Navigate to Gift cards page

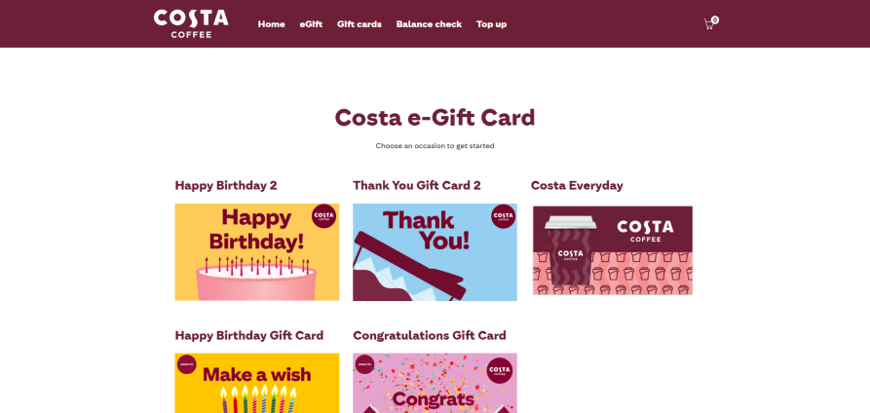[359, 24]
